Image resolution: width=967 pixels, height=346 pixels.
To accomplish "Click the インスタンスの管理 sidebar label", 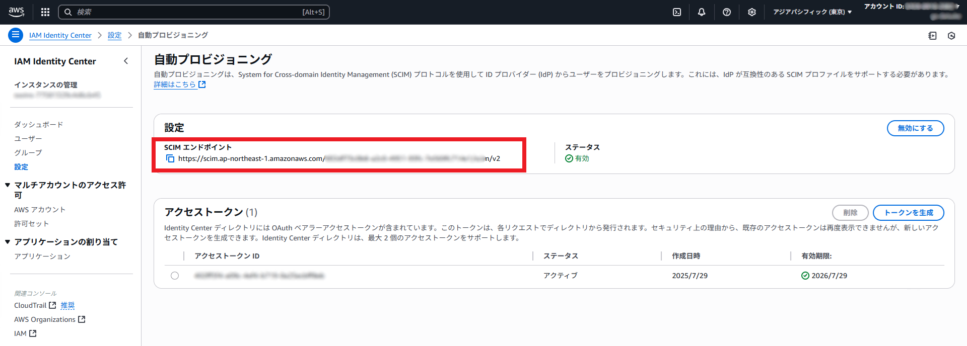I will click(x=46, y=84).
